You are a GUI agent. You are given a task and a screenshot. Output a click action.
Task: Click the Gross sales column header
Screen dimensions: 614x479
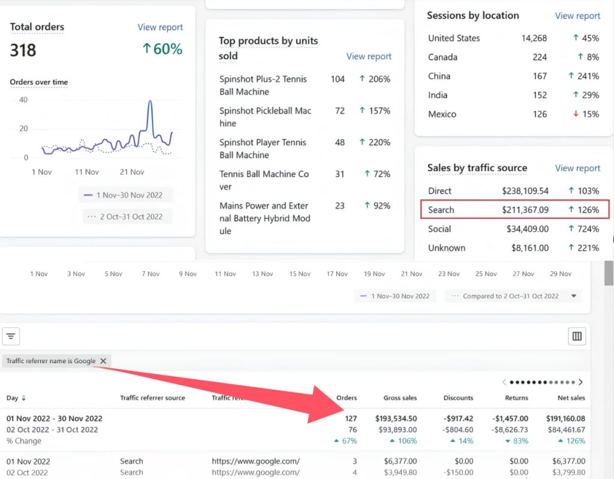pos(400,397)
